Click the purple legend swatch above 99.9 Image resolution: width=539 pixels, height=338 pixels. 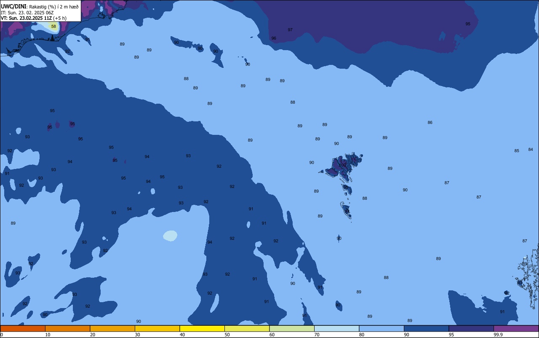(x=516, y=328)
